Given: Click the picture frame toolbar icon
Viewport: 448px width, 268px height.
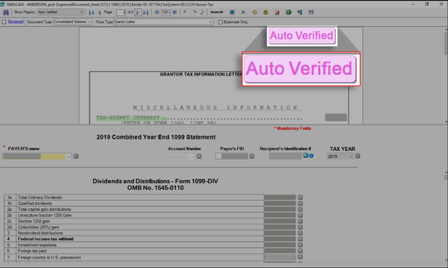Looking at the screenshot, I should (311, 12).
